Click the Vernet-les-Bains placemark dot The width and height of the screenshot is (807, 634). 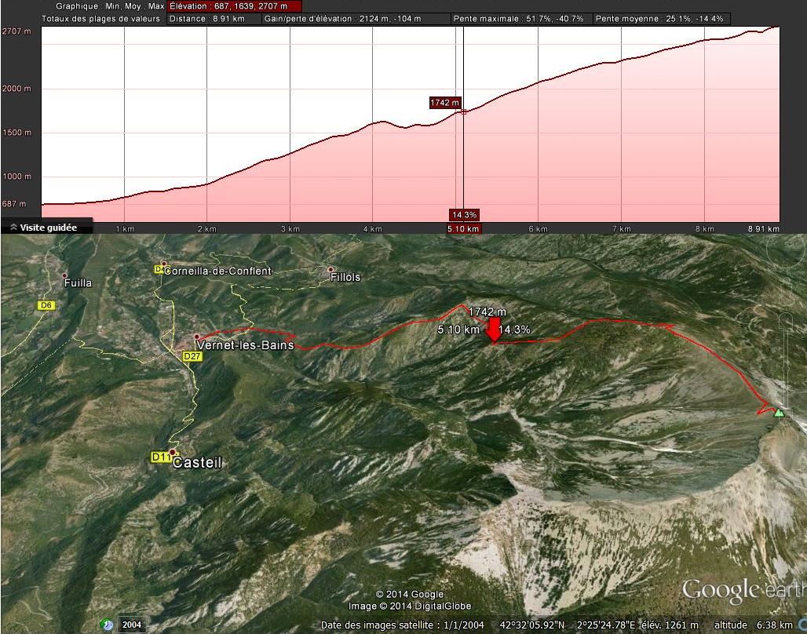[x=195, y=337]
